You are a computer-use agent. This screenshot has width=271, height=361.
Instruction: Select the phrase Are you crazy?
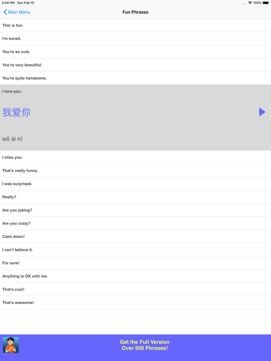point(135,223)
